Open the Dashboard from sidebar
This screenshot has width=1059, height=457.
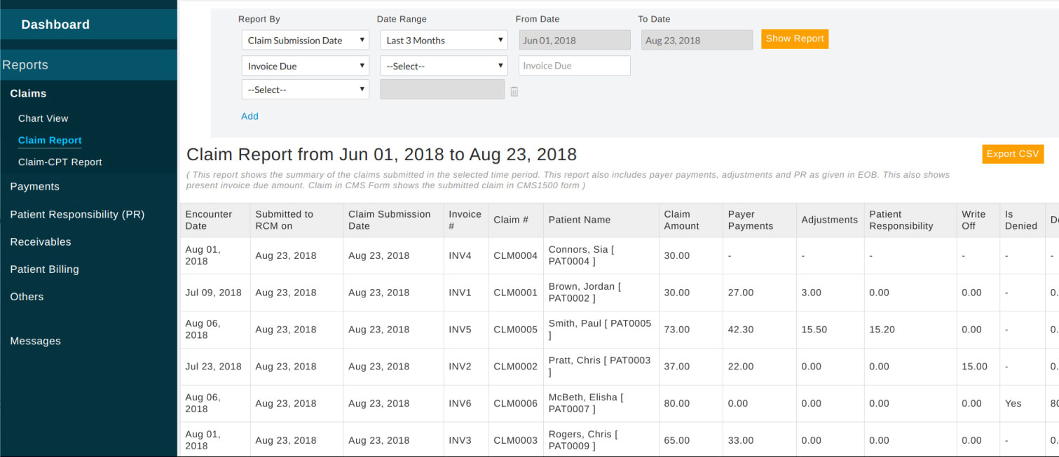[x=55, y=24]
